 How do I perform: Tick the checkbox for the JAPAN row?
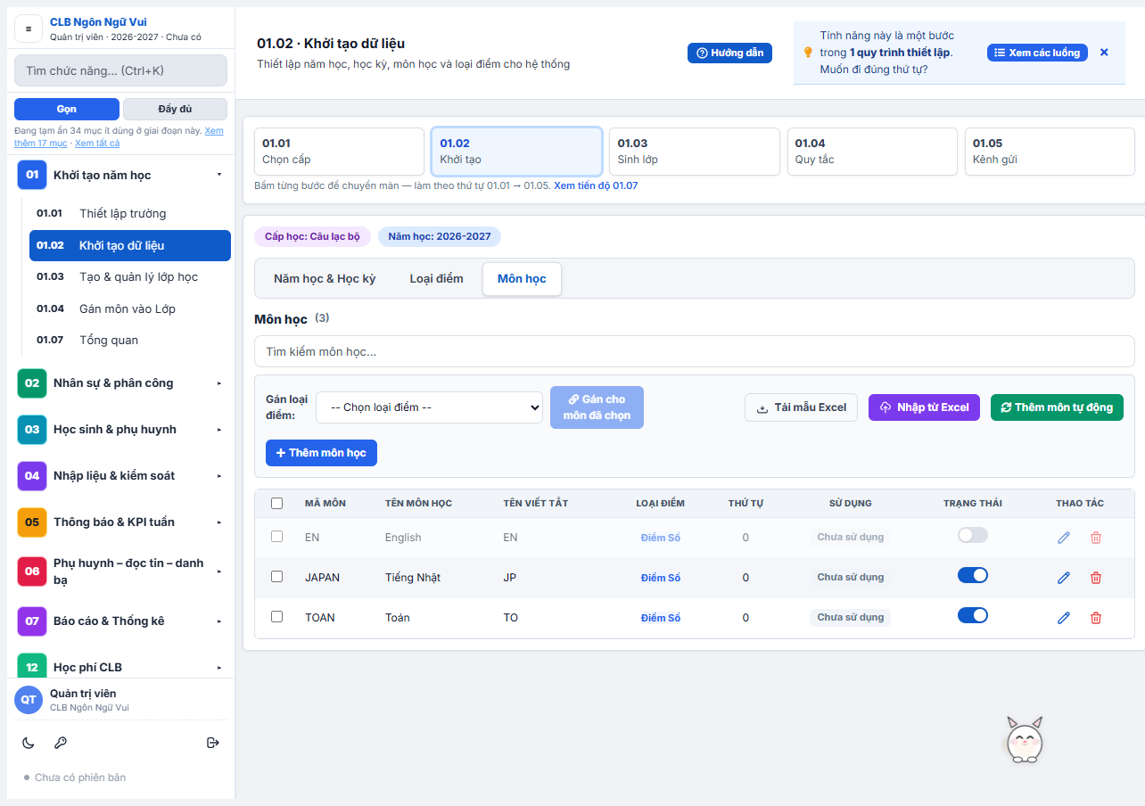coord(276,577)
